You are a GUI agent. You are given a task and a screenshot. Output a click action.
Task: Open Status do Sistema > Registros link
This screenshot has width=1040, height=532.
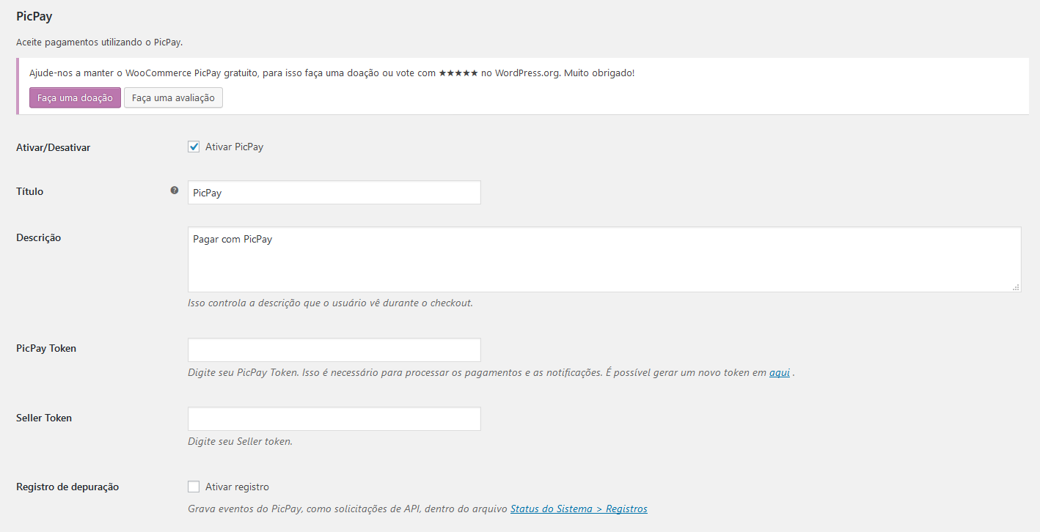click(579, 509)
